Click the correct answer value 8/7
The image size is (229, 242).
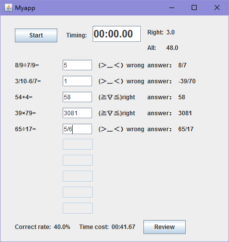click(x=182, y=65)
